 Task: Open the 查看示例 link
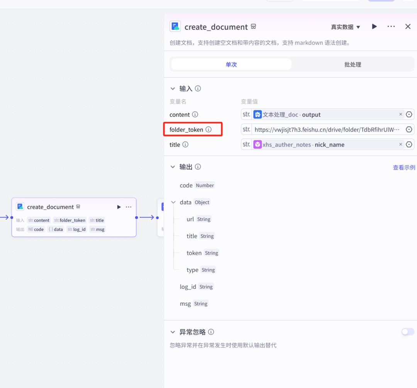pos(404,167)
